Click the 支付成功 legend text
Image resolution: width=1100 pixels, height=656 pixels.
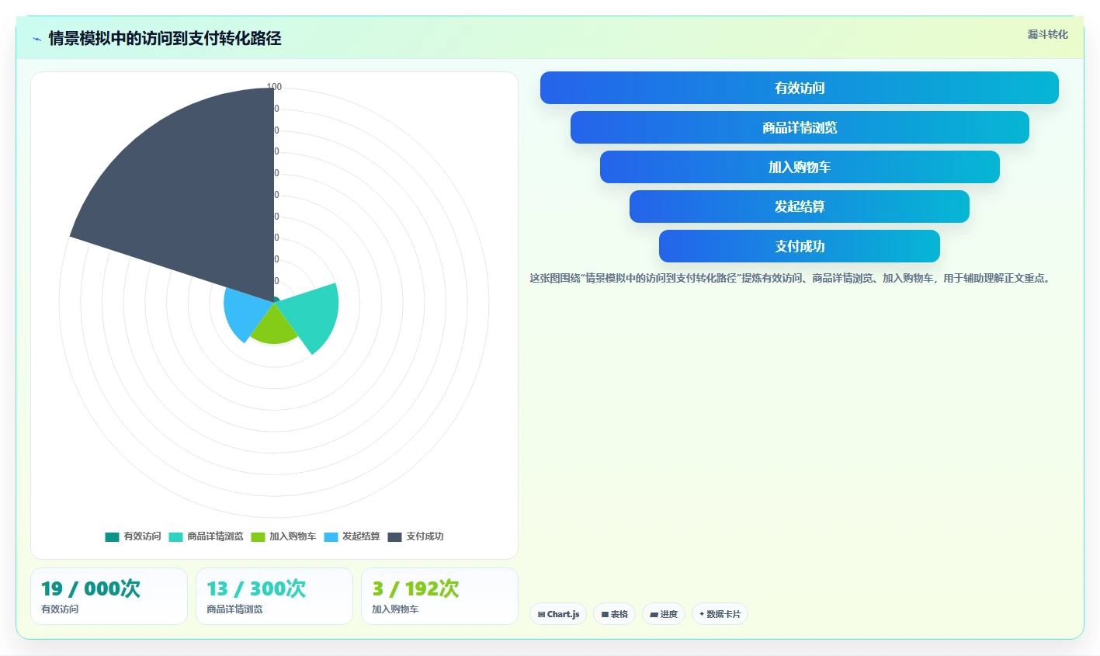425,536
